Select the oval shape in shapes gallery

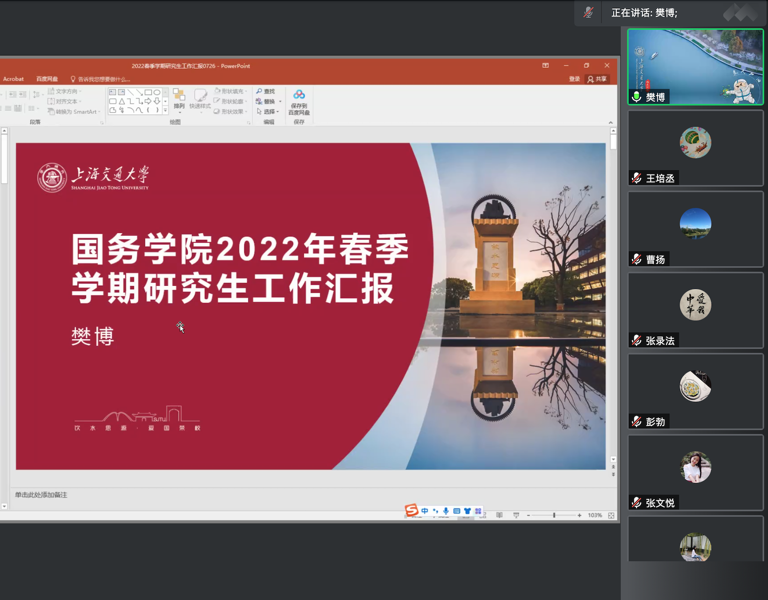click(x=157, y=92)
